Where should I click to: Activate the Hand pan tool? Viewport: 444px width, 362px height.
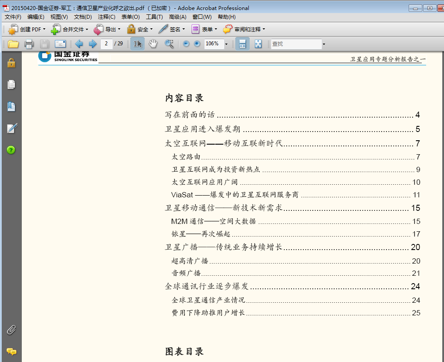[153, 44]
